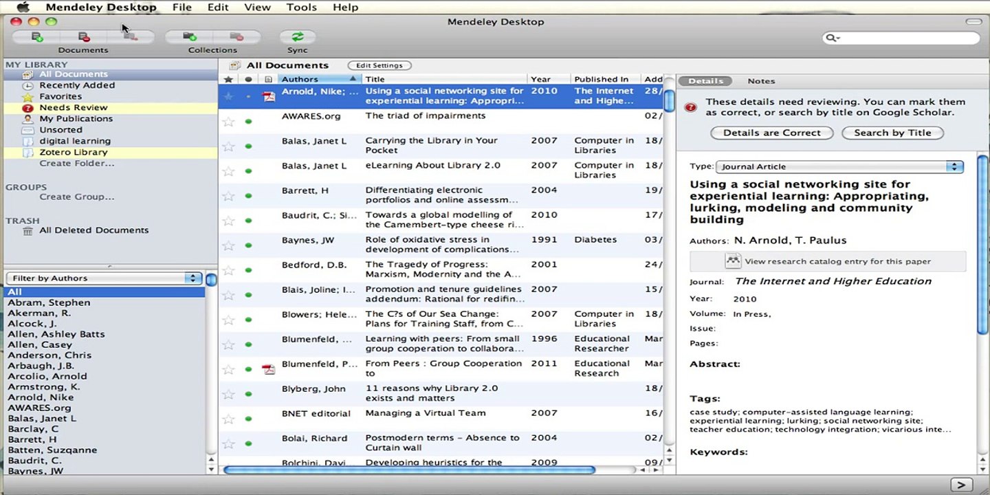
Task: Open the Mendeley Desktop menu
Action: [x=101, y=8]
